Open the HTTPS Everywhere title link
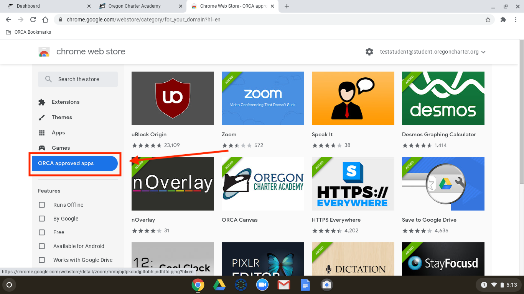This screenshot has width=524, height=294. [x=336, y=220]
